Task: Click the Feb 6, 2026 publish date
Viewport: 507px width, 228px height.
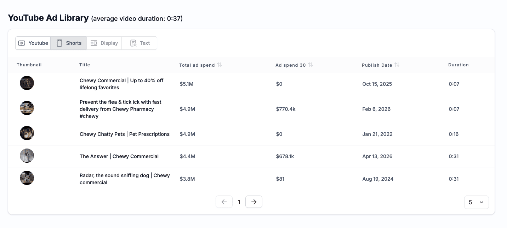Action: pyautogui.click(x=376, y=109)
